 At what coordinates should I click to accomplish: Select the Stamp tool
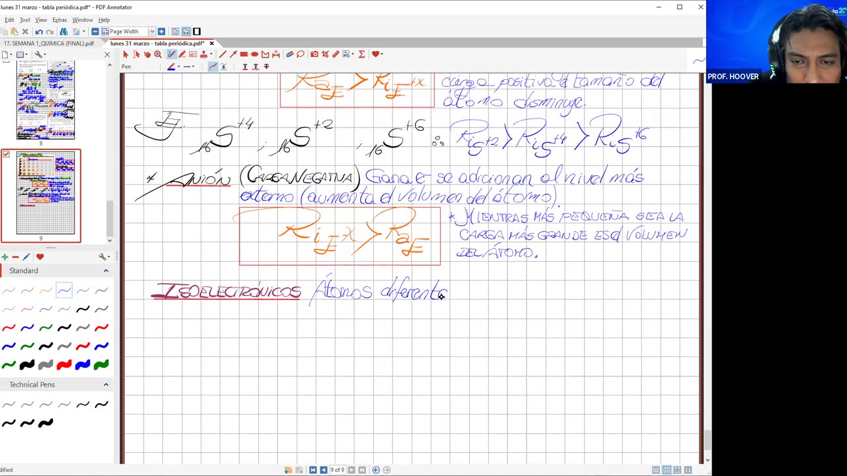[x=204, y=54]
